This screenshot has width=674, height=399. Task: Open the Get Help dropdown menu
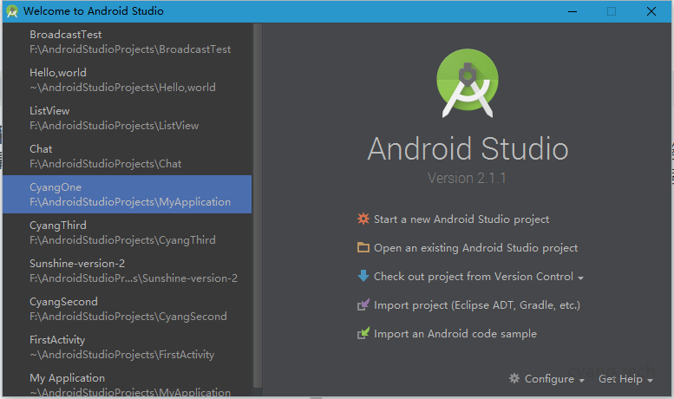coord(625,379)
